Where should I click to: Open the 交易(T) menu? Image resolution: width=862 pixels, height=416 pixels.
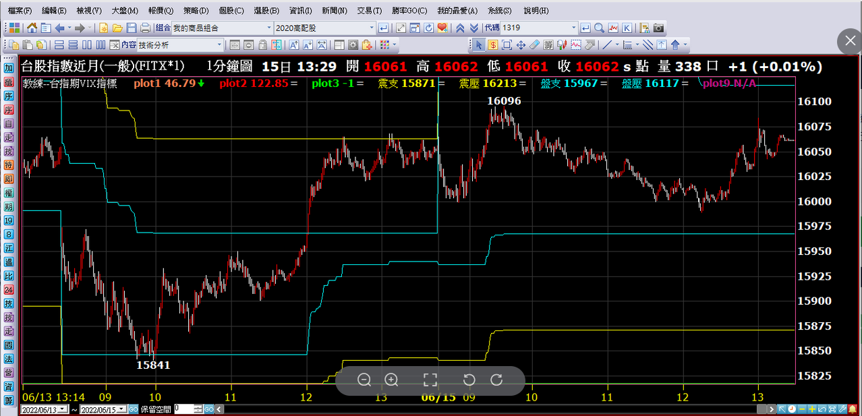[369, 11]
